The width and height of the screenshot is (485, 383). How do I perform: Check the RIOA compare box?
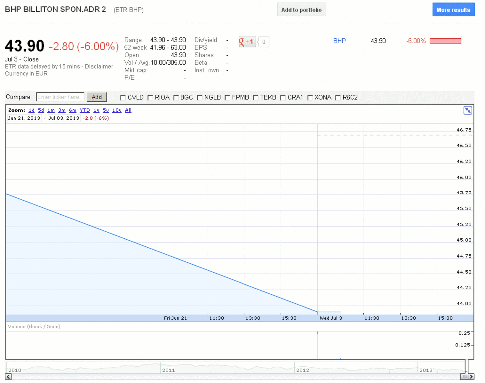[x=150, y=98]
